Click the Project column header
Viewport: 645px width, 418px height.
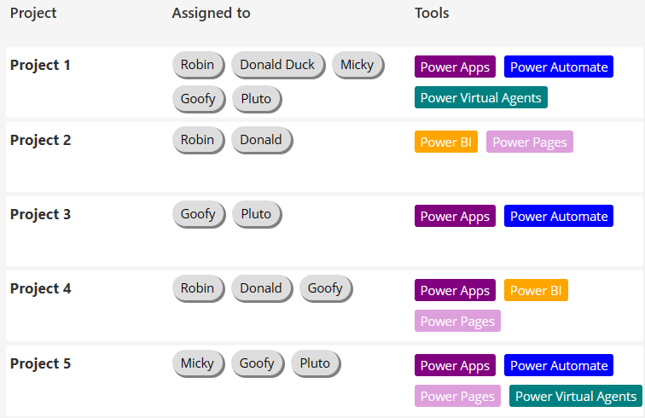[33, 13]
